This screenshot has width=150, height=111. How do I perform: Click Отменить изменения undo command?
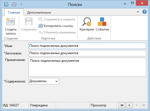57,32
